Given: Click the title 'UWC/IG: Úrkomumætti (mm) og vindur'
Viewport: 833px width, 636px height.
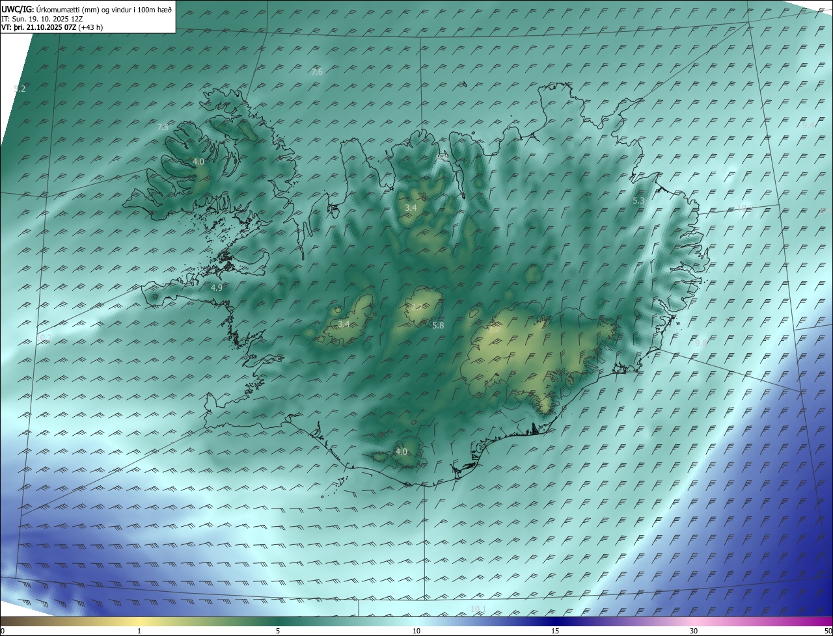Looking at the screenshot, I should (x=87, y=8).
